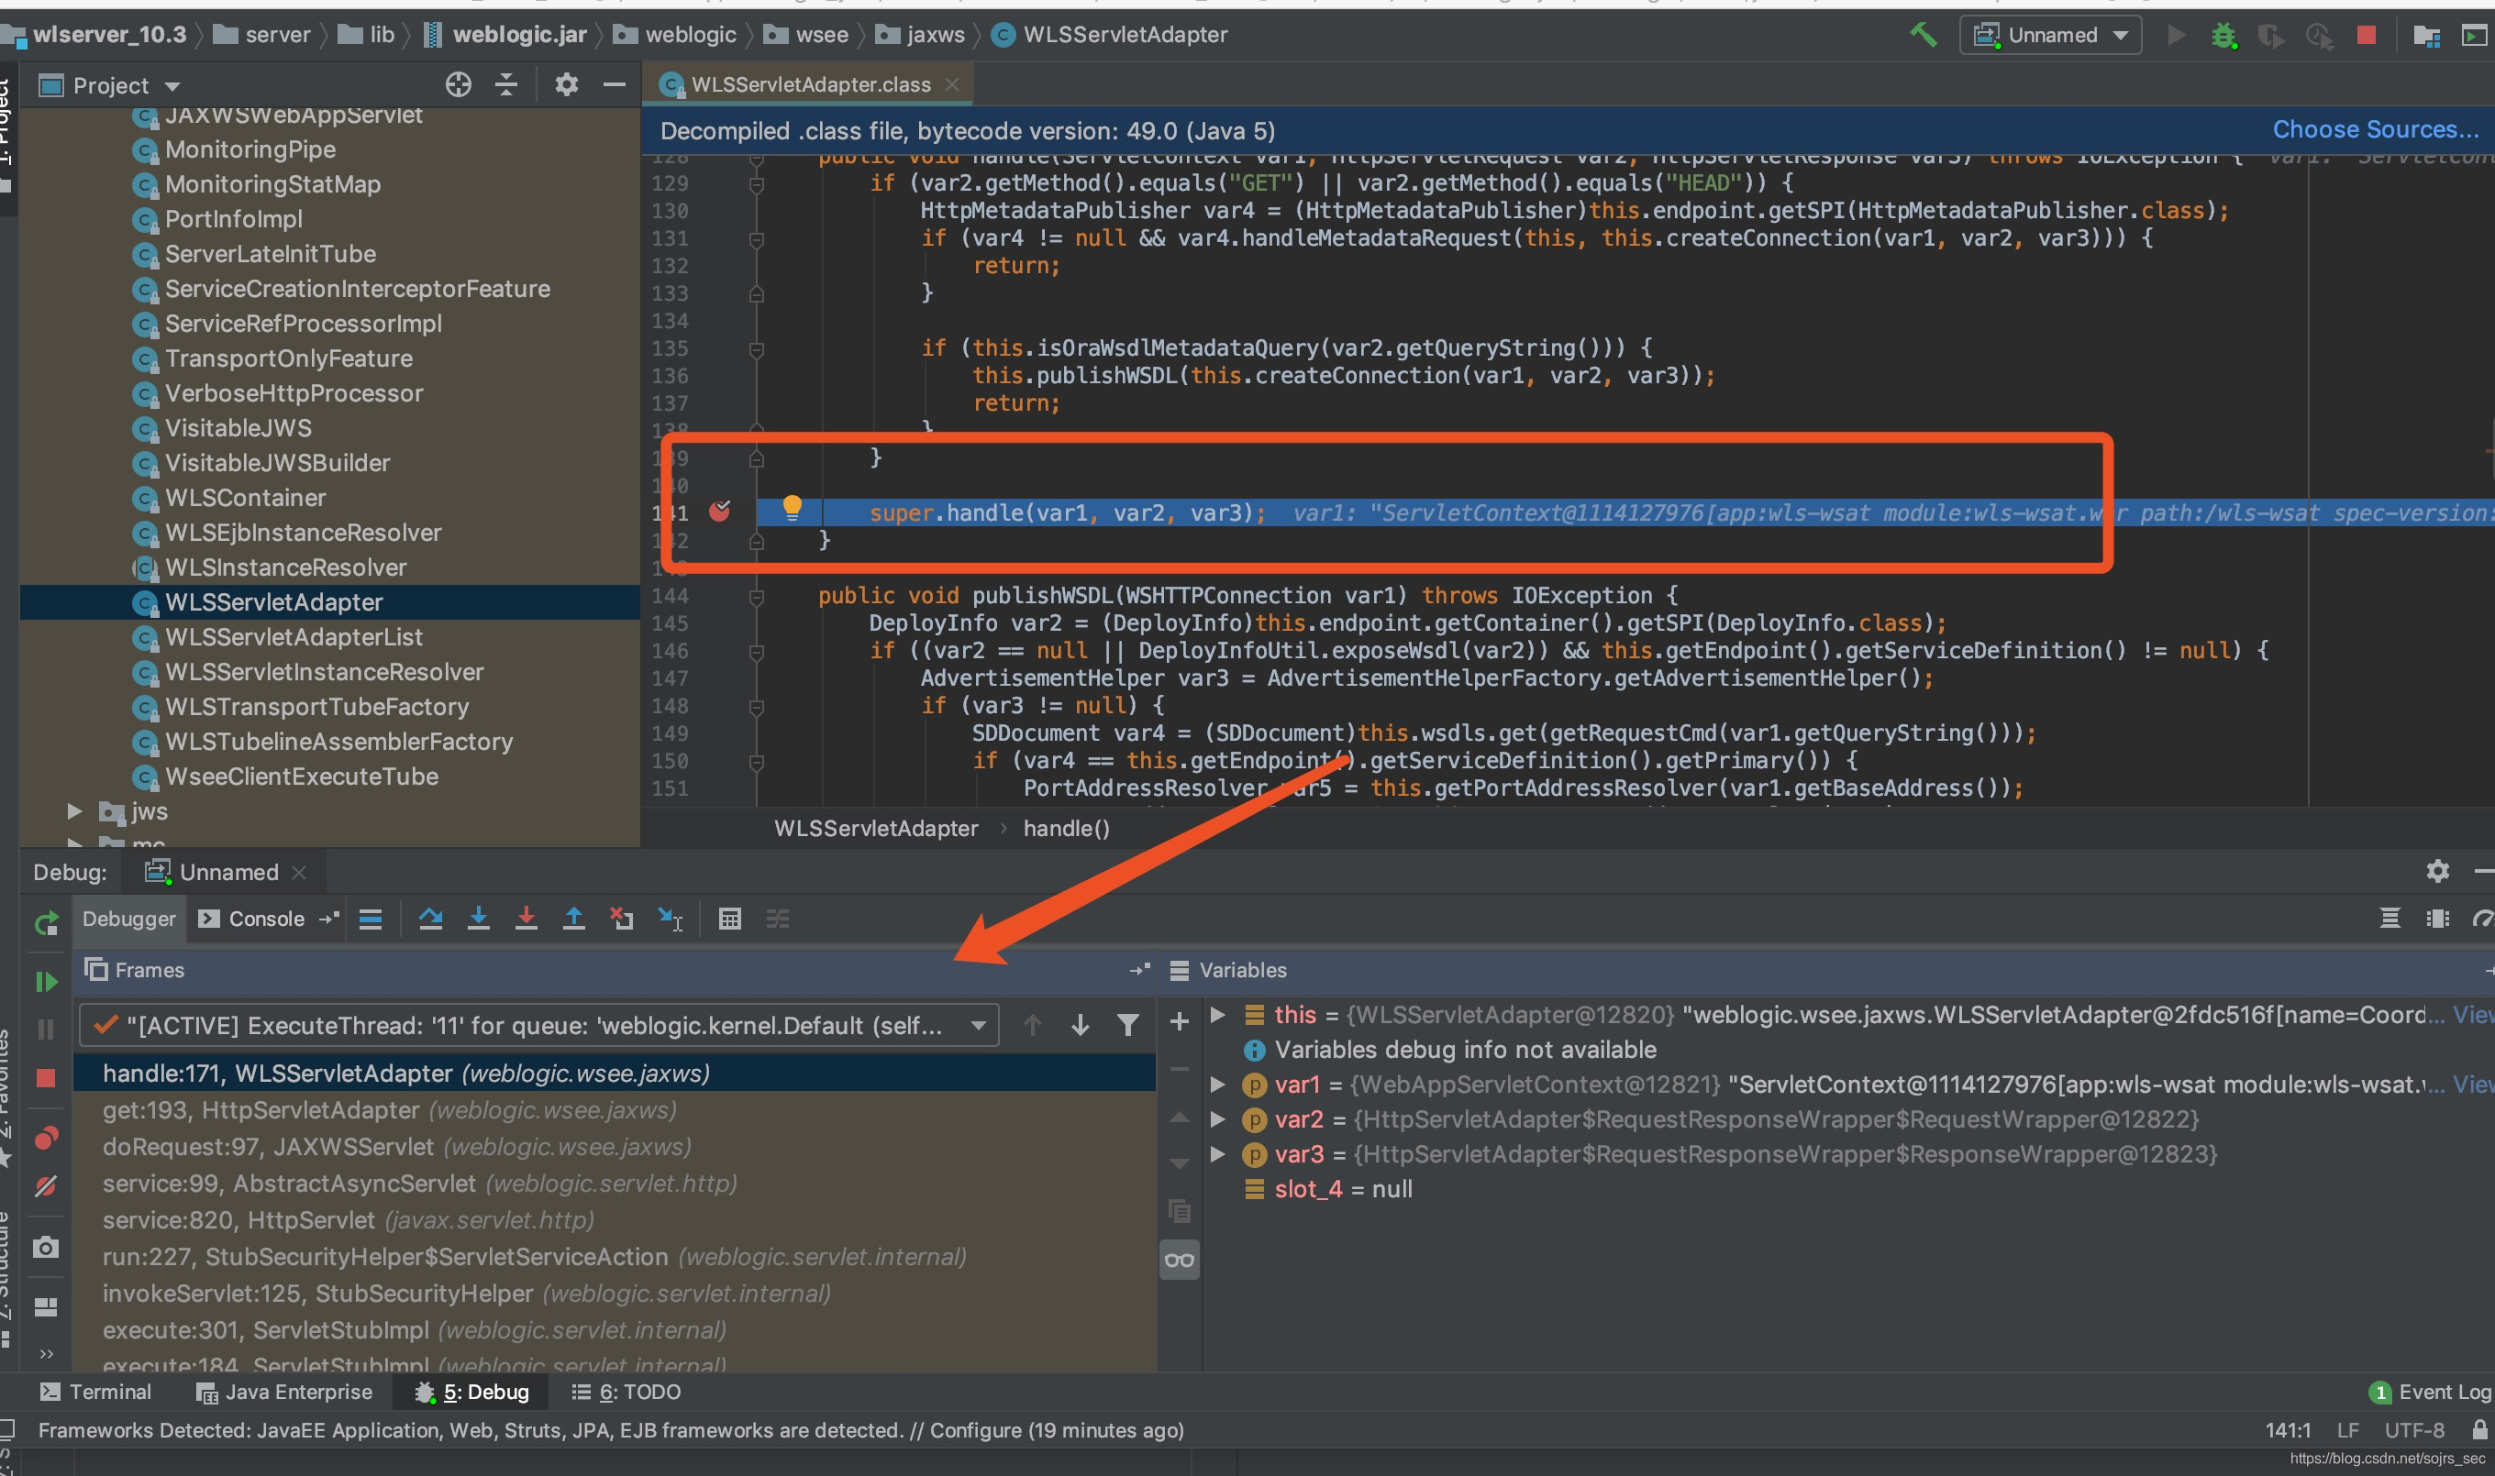The image size is (2495, 1476).
Task: Open the Evaluate Expression calculator icon
Action: click(729, 919)
